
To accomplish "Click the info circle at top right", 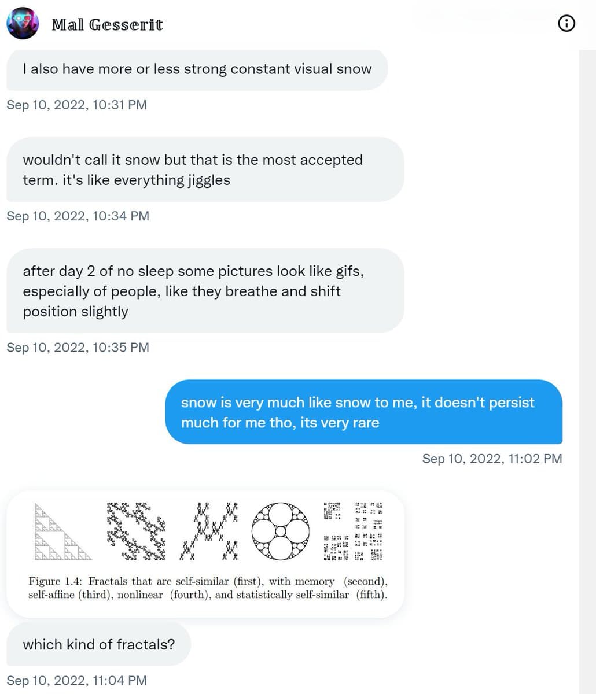I will tap(566, 23).
